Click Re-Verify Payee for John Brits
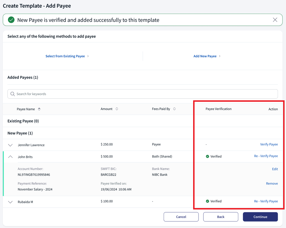Viewport: 286px width, 228px height. click(x=266, y=156)
